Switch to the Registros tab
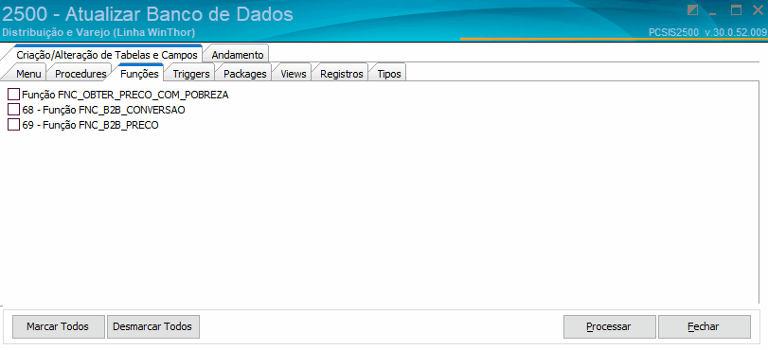Image resolution: width=768 pixels, height=350 pixels. click(x=342, y=74)
